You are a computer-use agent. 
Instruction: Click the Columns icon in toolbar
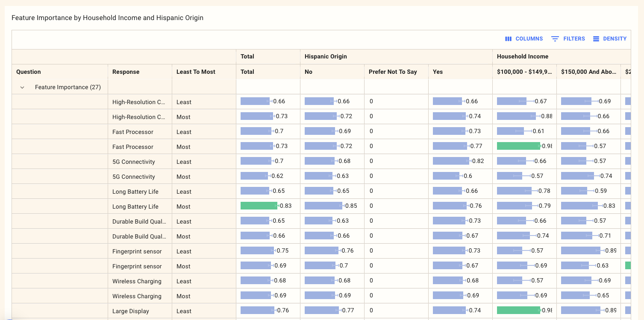(x=508, y=39)
